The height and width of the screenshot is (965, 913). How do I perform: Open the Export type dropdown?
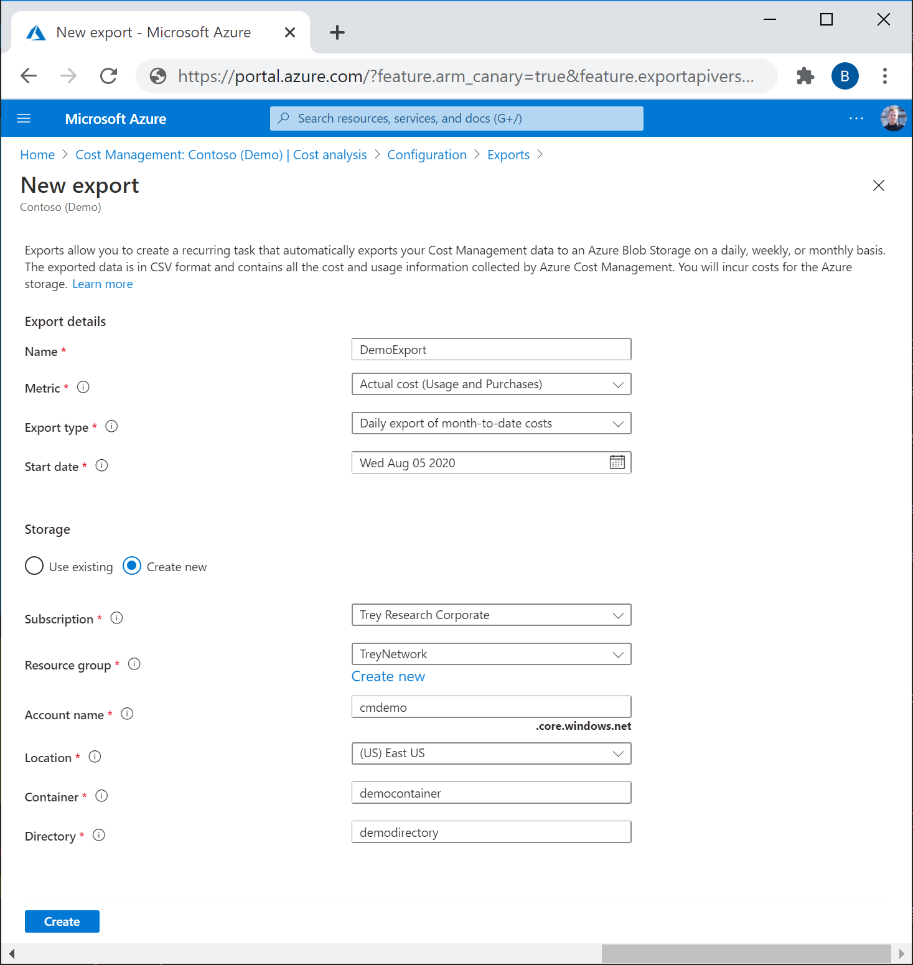[x=491, y=424]
